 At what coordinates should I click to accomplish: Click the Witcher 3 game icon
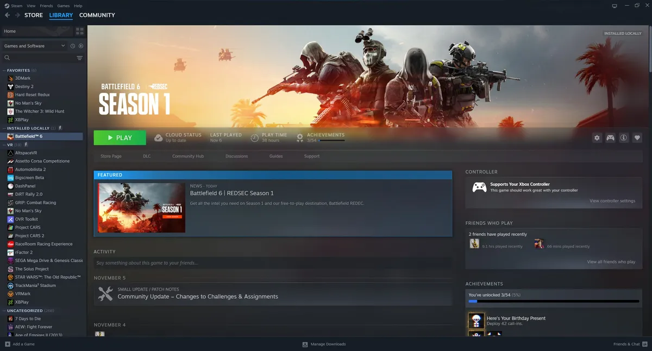10,111
